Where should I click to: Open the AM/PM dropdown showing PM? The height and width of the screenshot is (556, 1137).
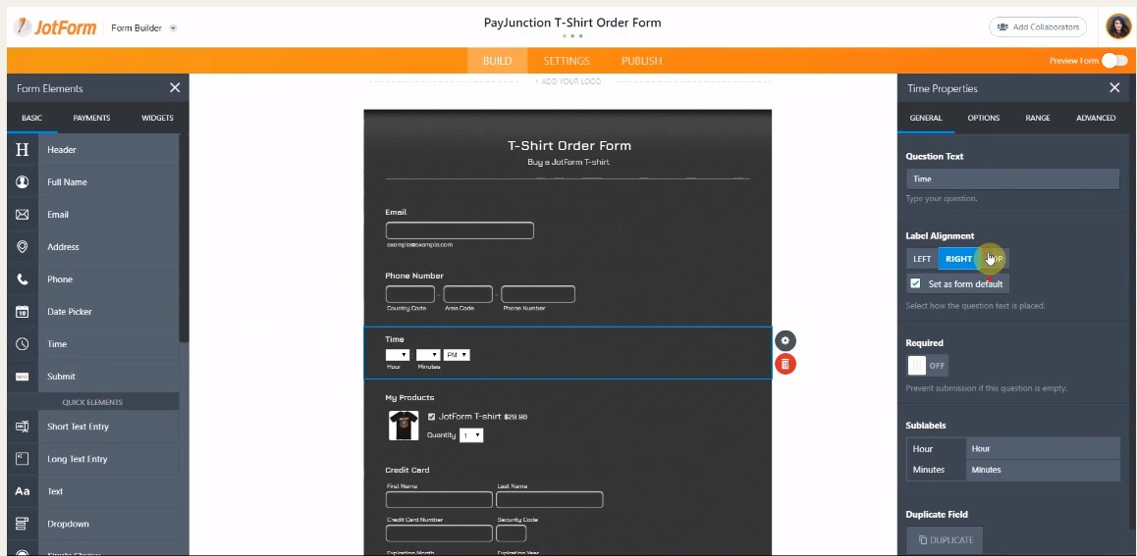point(457,355)
